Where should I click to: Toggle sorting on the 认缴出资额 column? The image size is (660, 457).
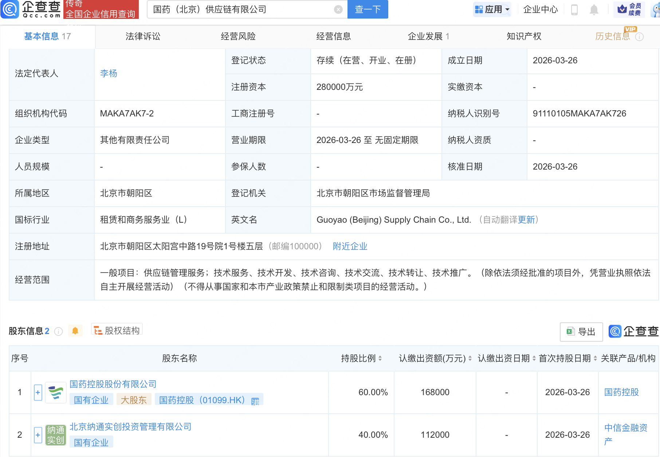471,358
